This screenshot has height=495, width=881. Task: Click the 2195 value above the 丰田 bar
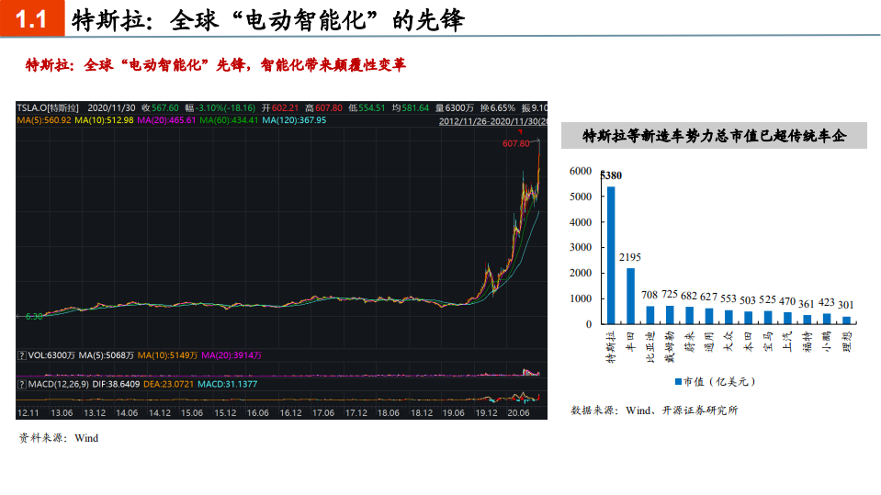point(630,257)
